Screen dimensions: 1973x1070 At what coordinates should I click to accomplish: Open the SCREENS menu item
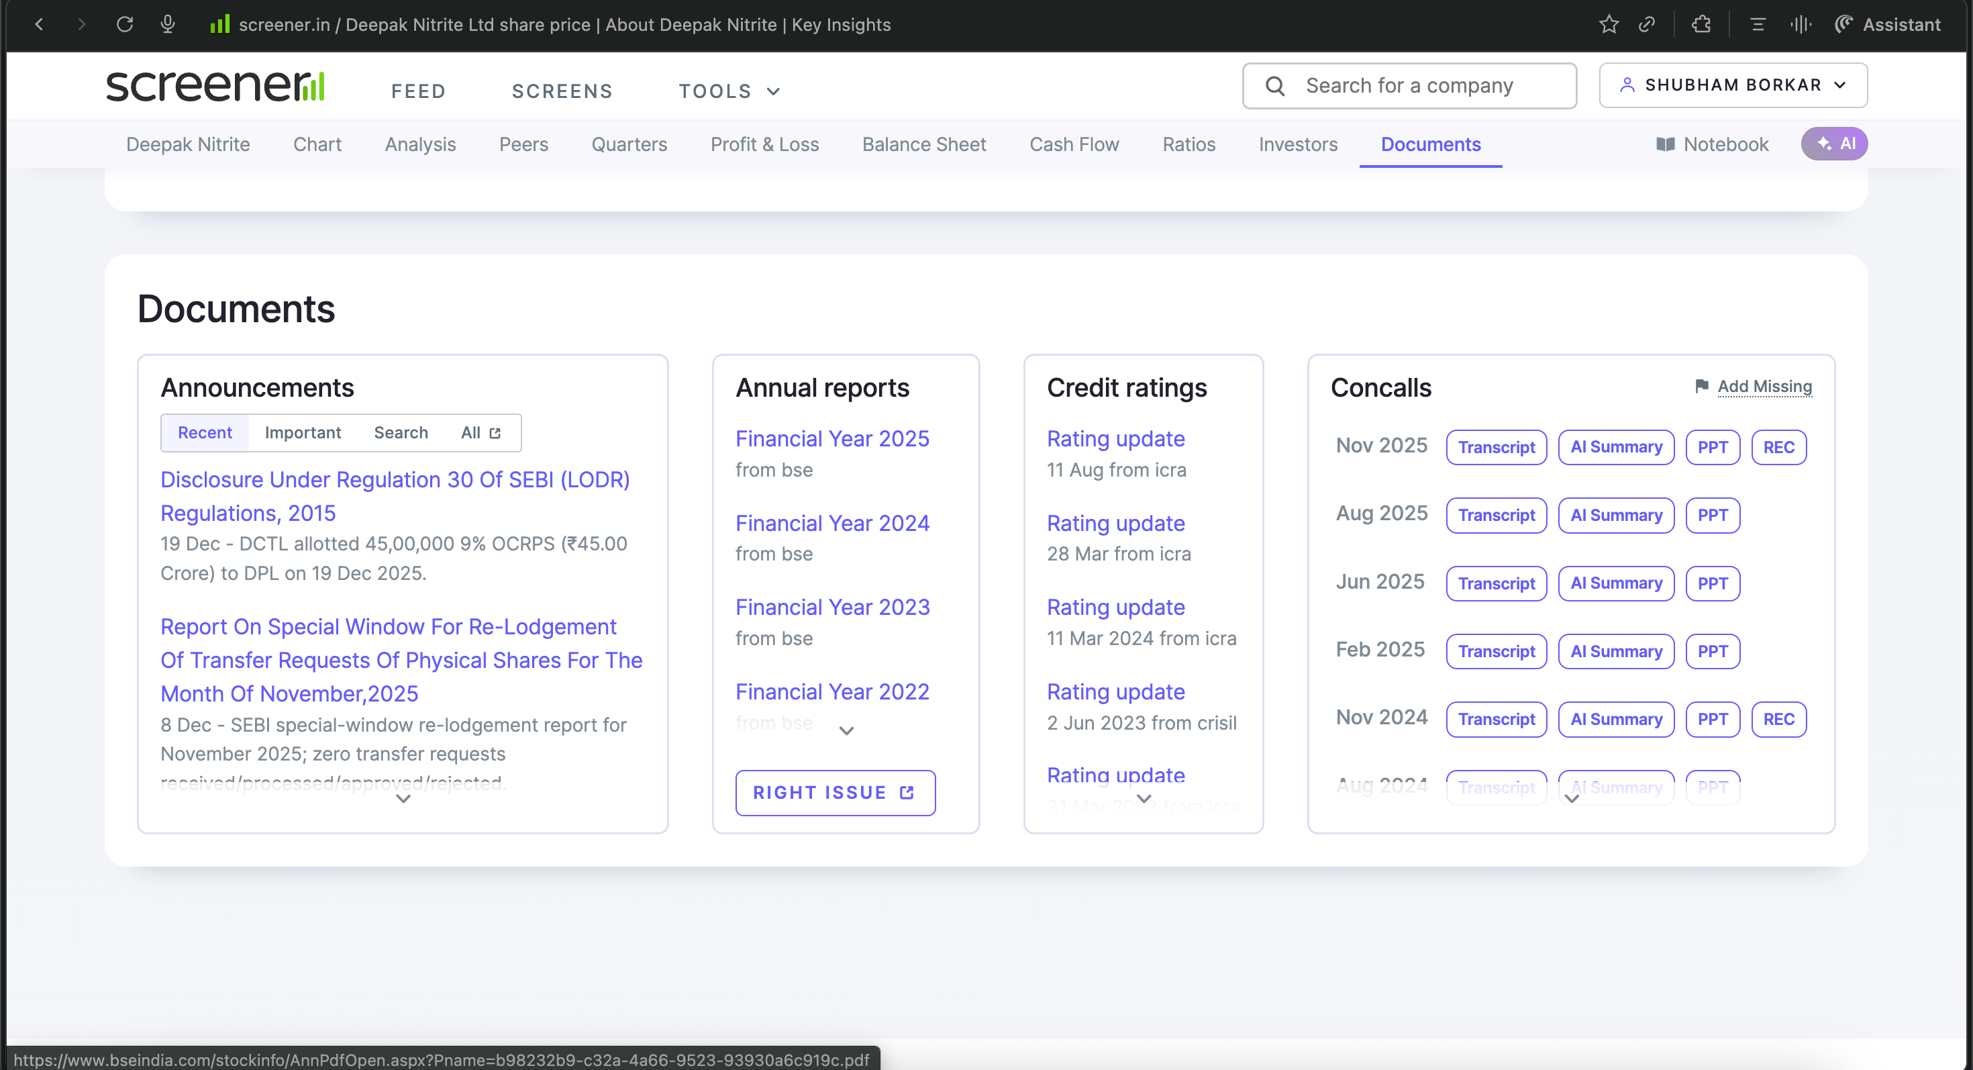(562, 91)
